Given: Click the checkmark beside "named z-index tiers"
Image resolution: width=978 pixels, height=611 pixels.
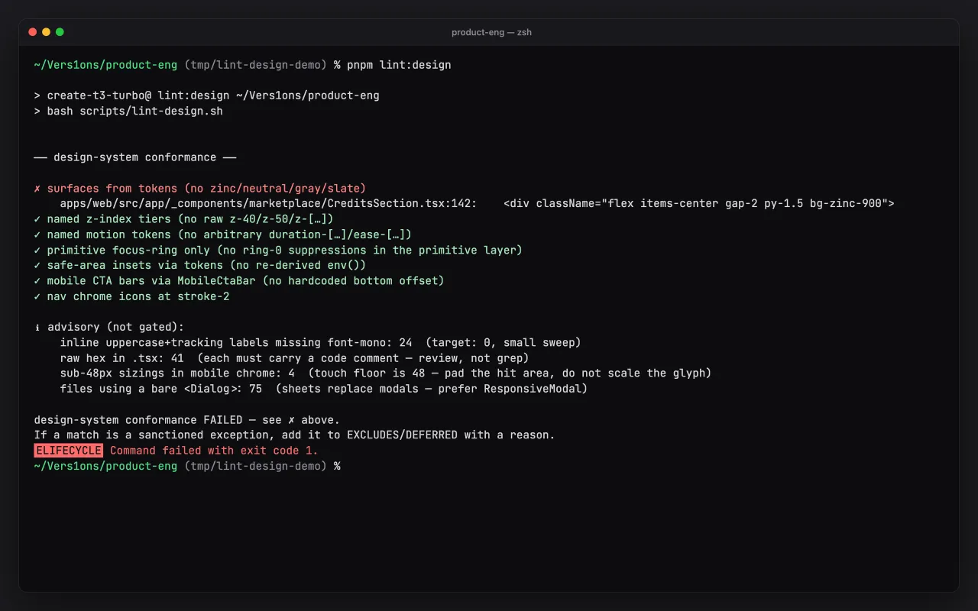Looking at the screenshot, I should click(x=37, y=219).
